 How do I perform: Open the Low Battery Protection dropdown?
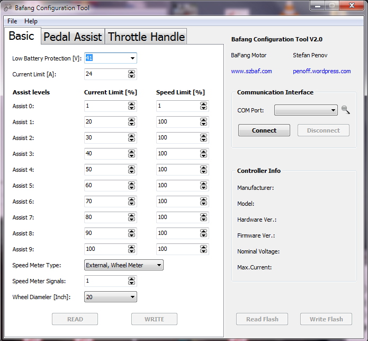click(132, 58)
